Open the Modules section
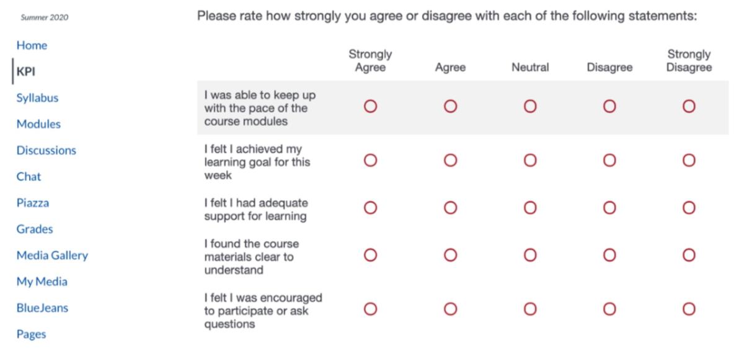Image resolution: width=744 pixels, height=356 pixels. pos(38,124)
